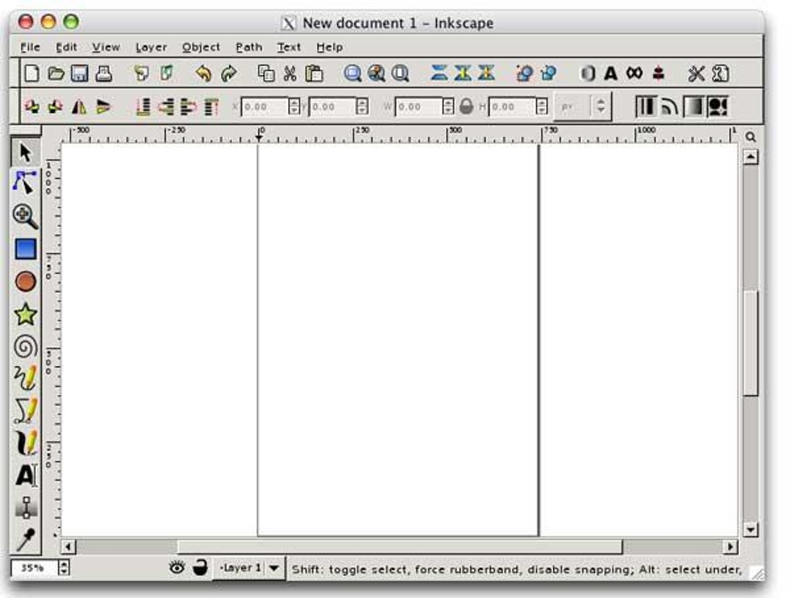Click the vertical scrollbar down arrow
This screenshot has width=790, height=598.
point(750,530)
